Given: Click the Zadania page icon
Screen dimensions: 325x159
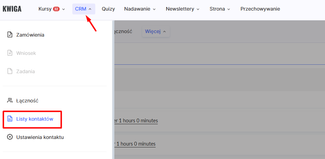Looking at the screenshot, I should (10, 71).
